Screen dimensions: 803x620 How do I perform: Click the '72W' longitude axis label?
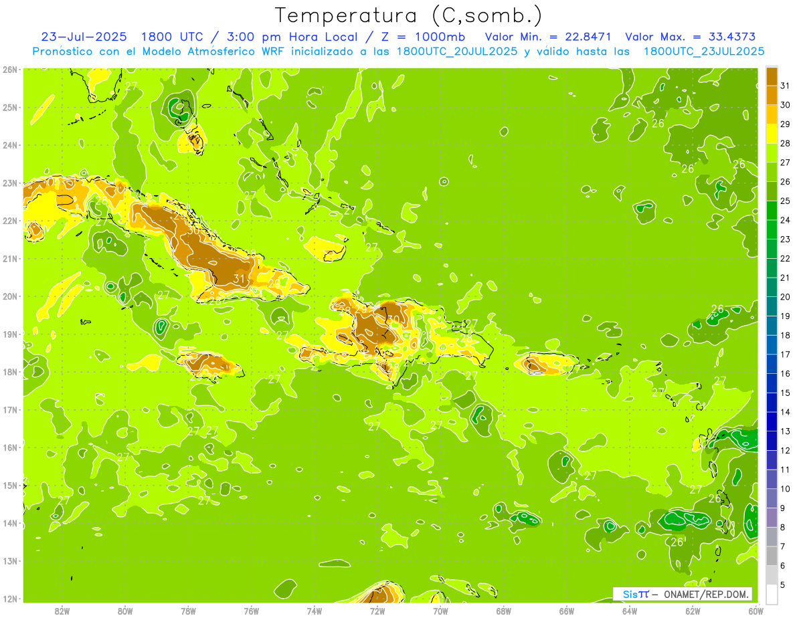click(377, 610)
